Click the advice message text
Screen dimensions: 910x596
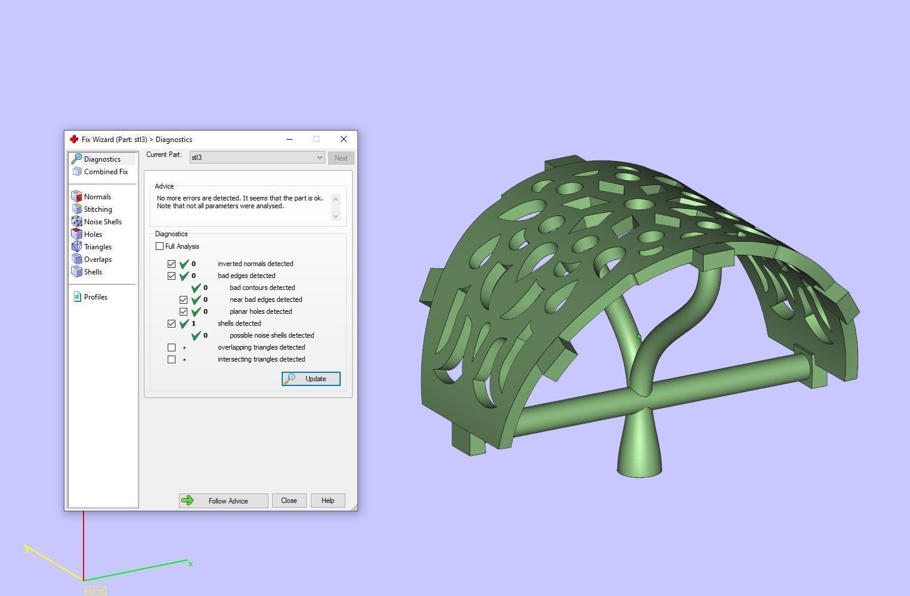click(x=240, y=202)
